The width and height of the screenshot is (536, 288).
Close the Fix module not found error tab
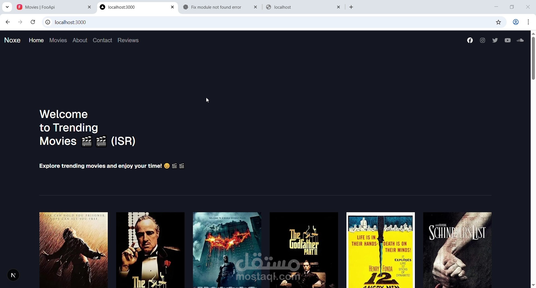(256, 7)
